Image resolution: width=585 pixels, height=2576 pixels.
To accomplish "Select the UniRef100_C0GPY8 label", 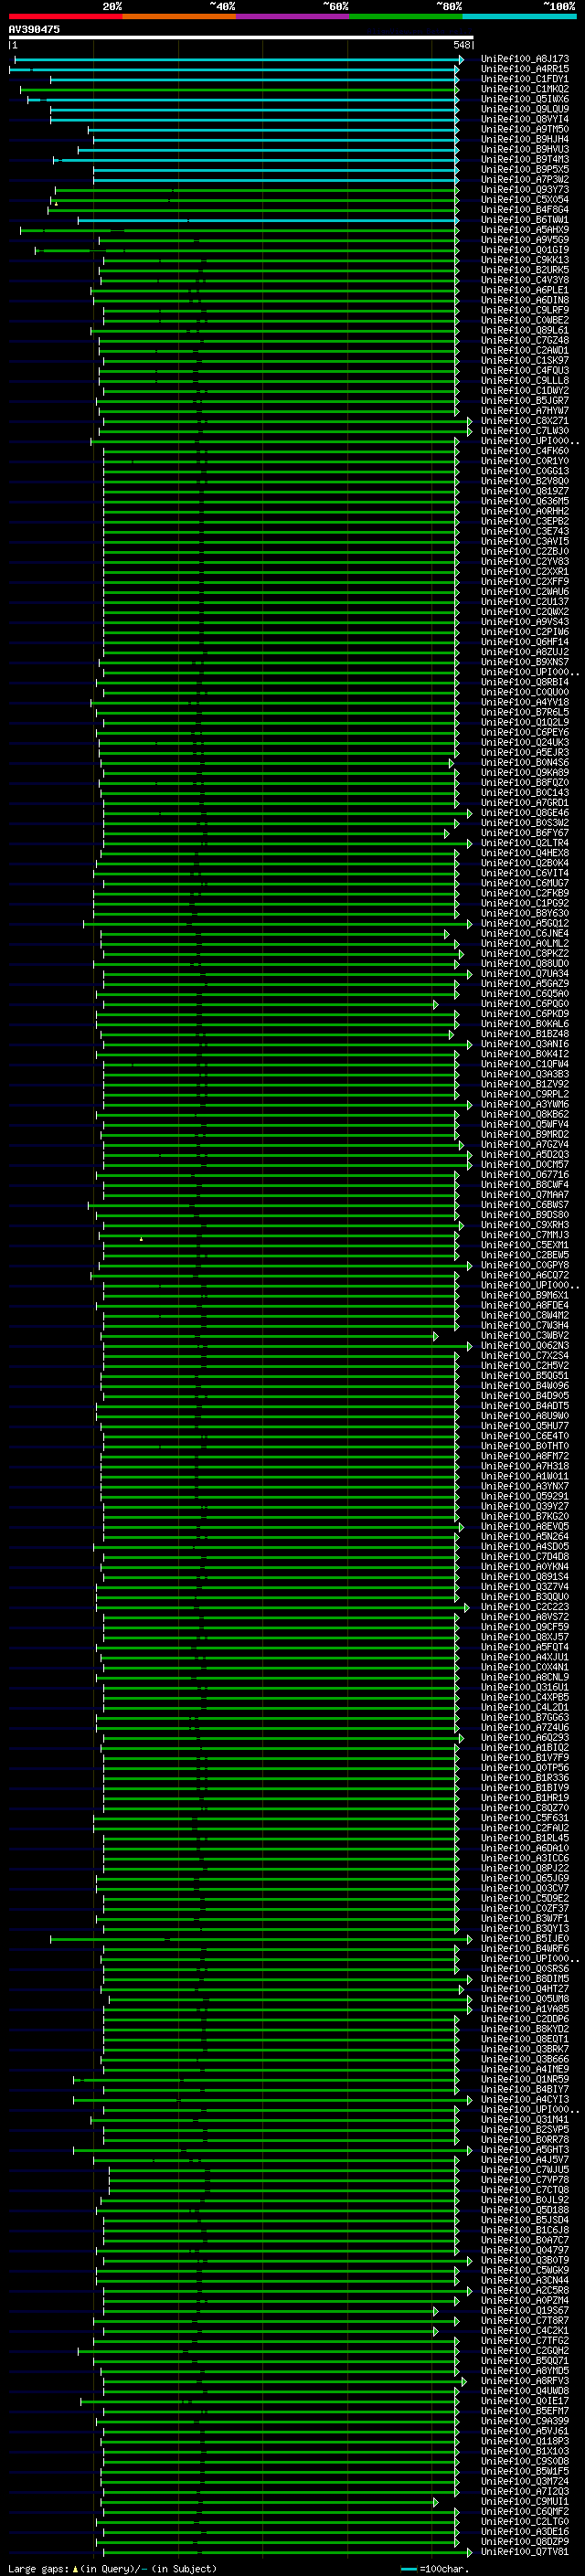I will [x=525, y=1265].
